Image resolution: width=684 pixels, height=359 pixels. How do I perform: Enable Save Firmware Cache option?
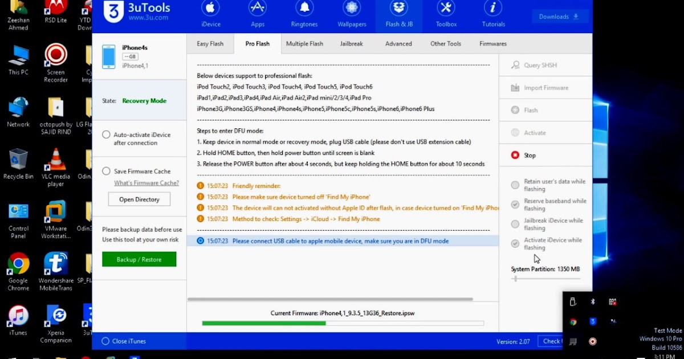pyautogui.click(x=106, y=171)
